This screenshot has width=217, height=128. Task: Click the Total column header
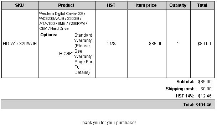coord(202,5)
